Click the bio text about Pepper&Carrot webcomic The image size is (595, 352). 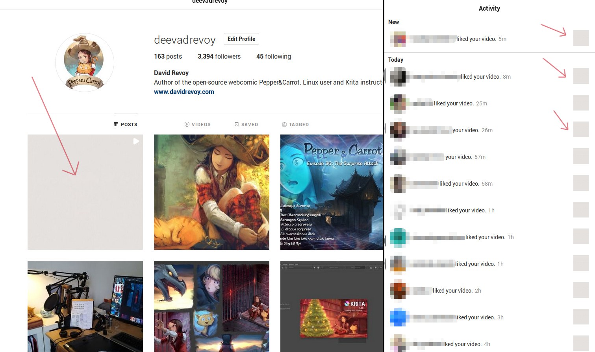click(268, 82)
